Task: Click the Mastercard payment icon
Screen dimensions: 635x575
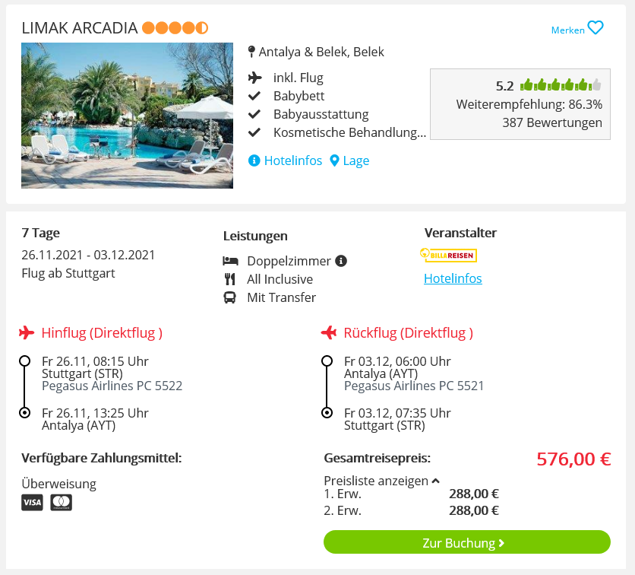Action: pos(62,503)
